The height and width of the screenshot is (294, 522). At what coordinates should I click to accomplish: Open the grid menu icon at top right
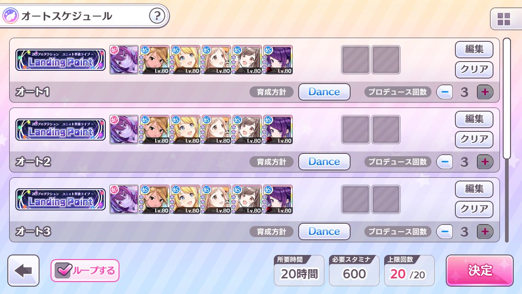click(x=504, y=19)
